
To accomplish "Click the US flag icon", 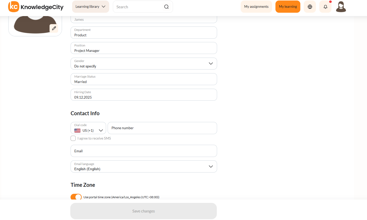I will 77,130.
